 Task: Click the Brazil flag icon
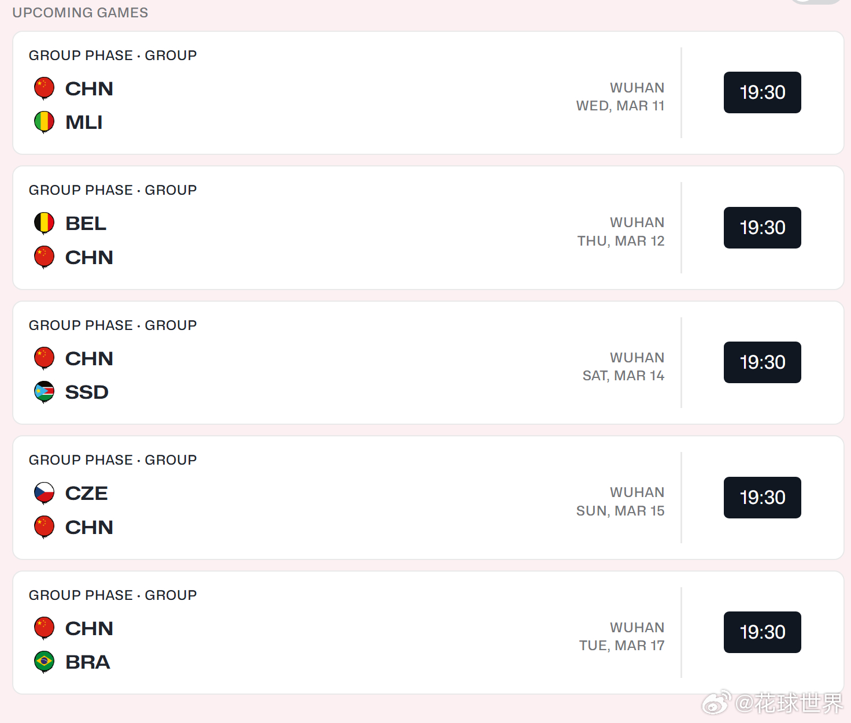coord(45,662)
